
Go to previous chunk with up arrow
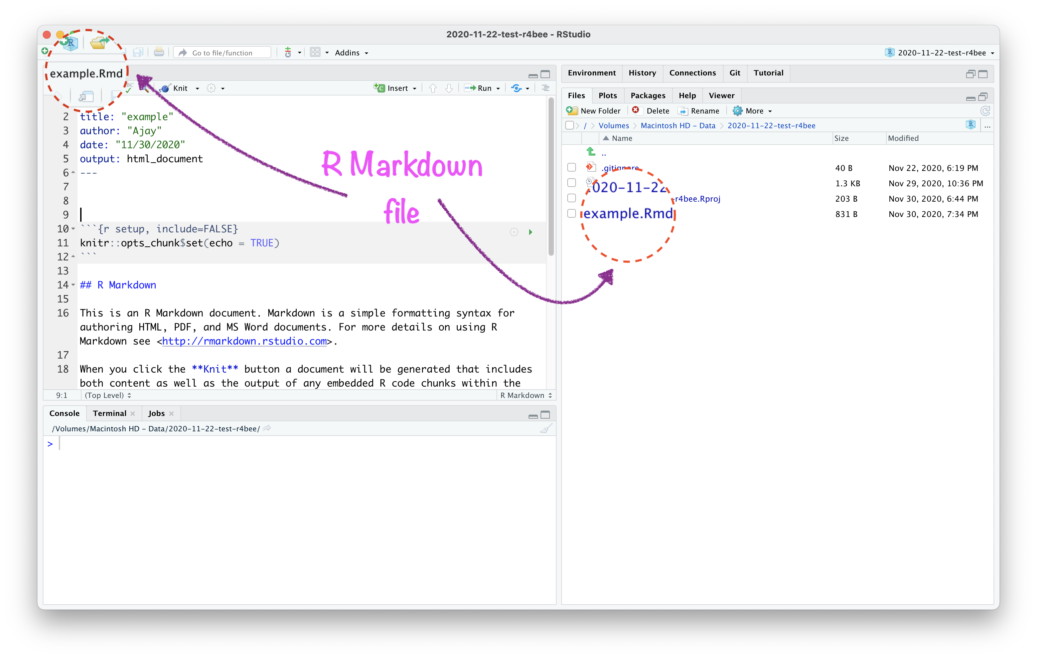(x=433, y=88)
